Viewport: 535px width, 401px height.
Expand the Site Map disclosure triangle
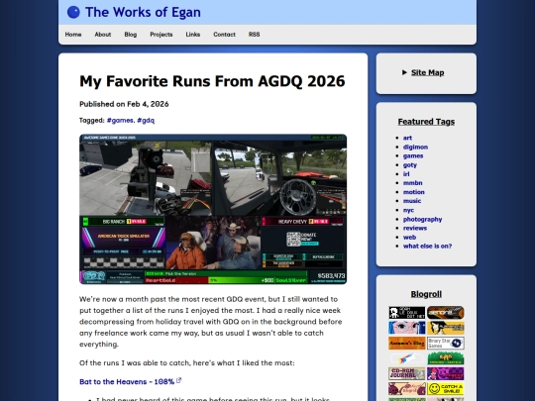pyautogui.click(x=404, y=72)
